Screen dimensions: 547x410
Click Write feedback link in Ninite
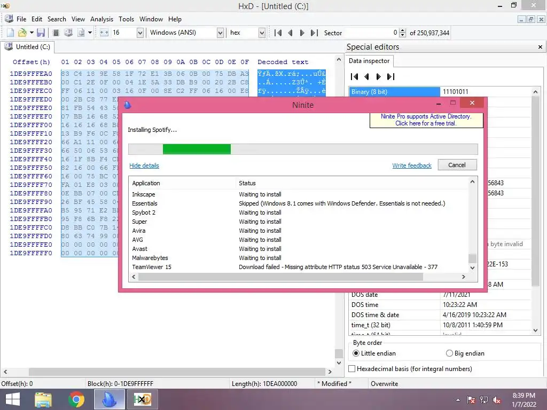coord(412,165)
